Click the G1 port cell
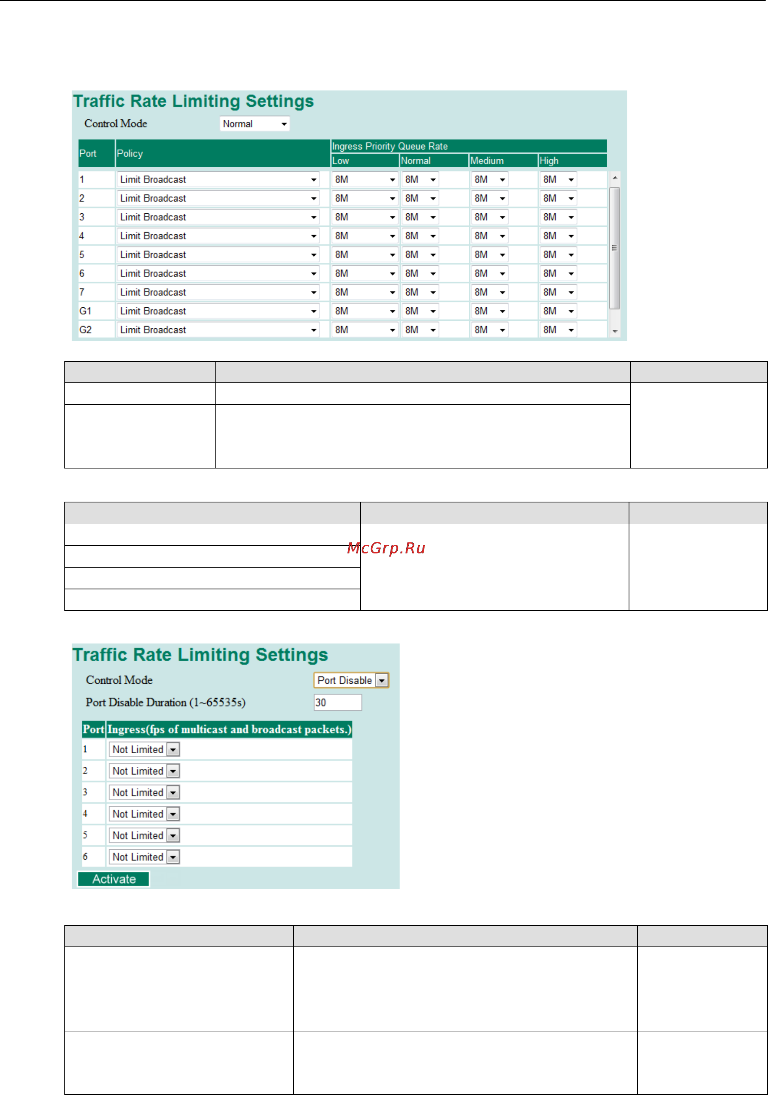The image size is (768, 1095). click(x=96, y=311)
